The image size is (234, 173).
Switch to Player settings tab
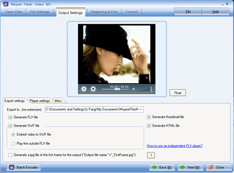[x=40, y=101]
